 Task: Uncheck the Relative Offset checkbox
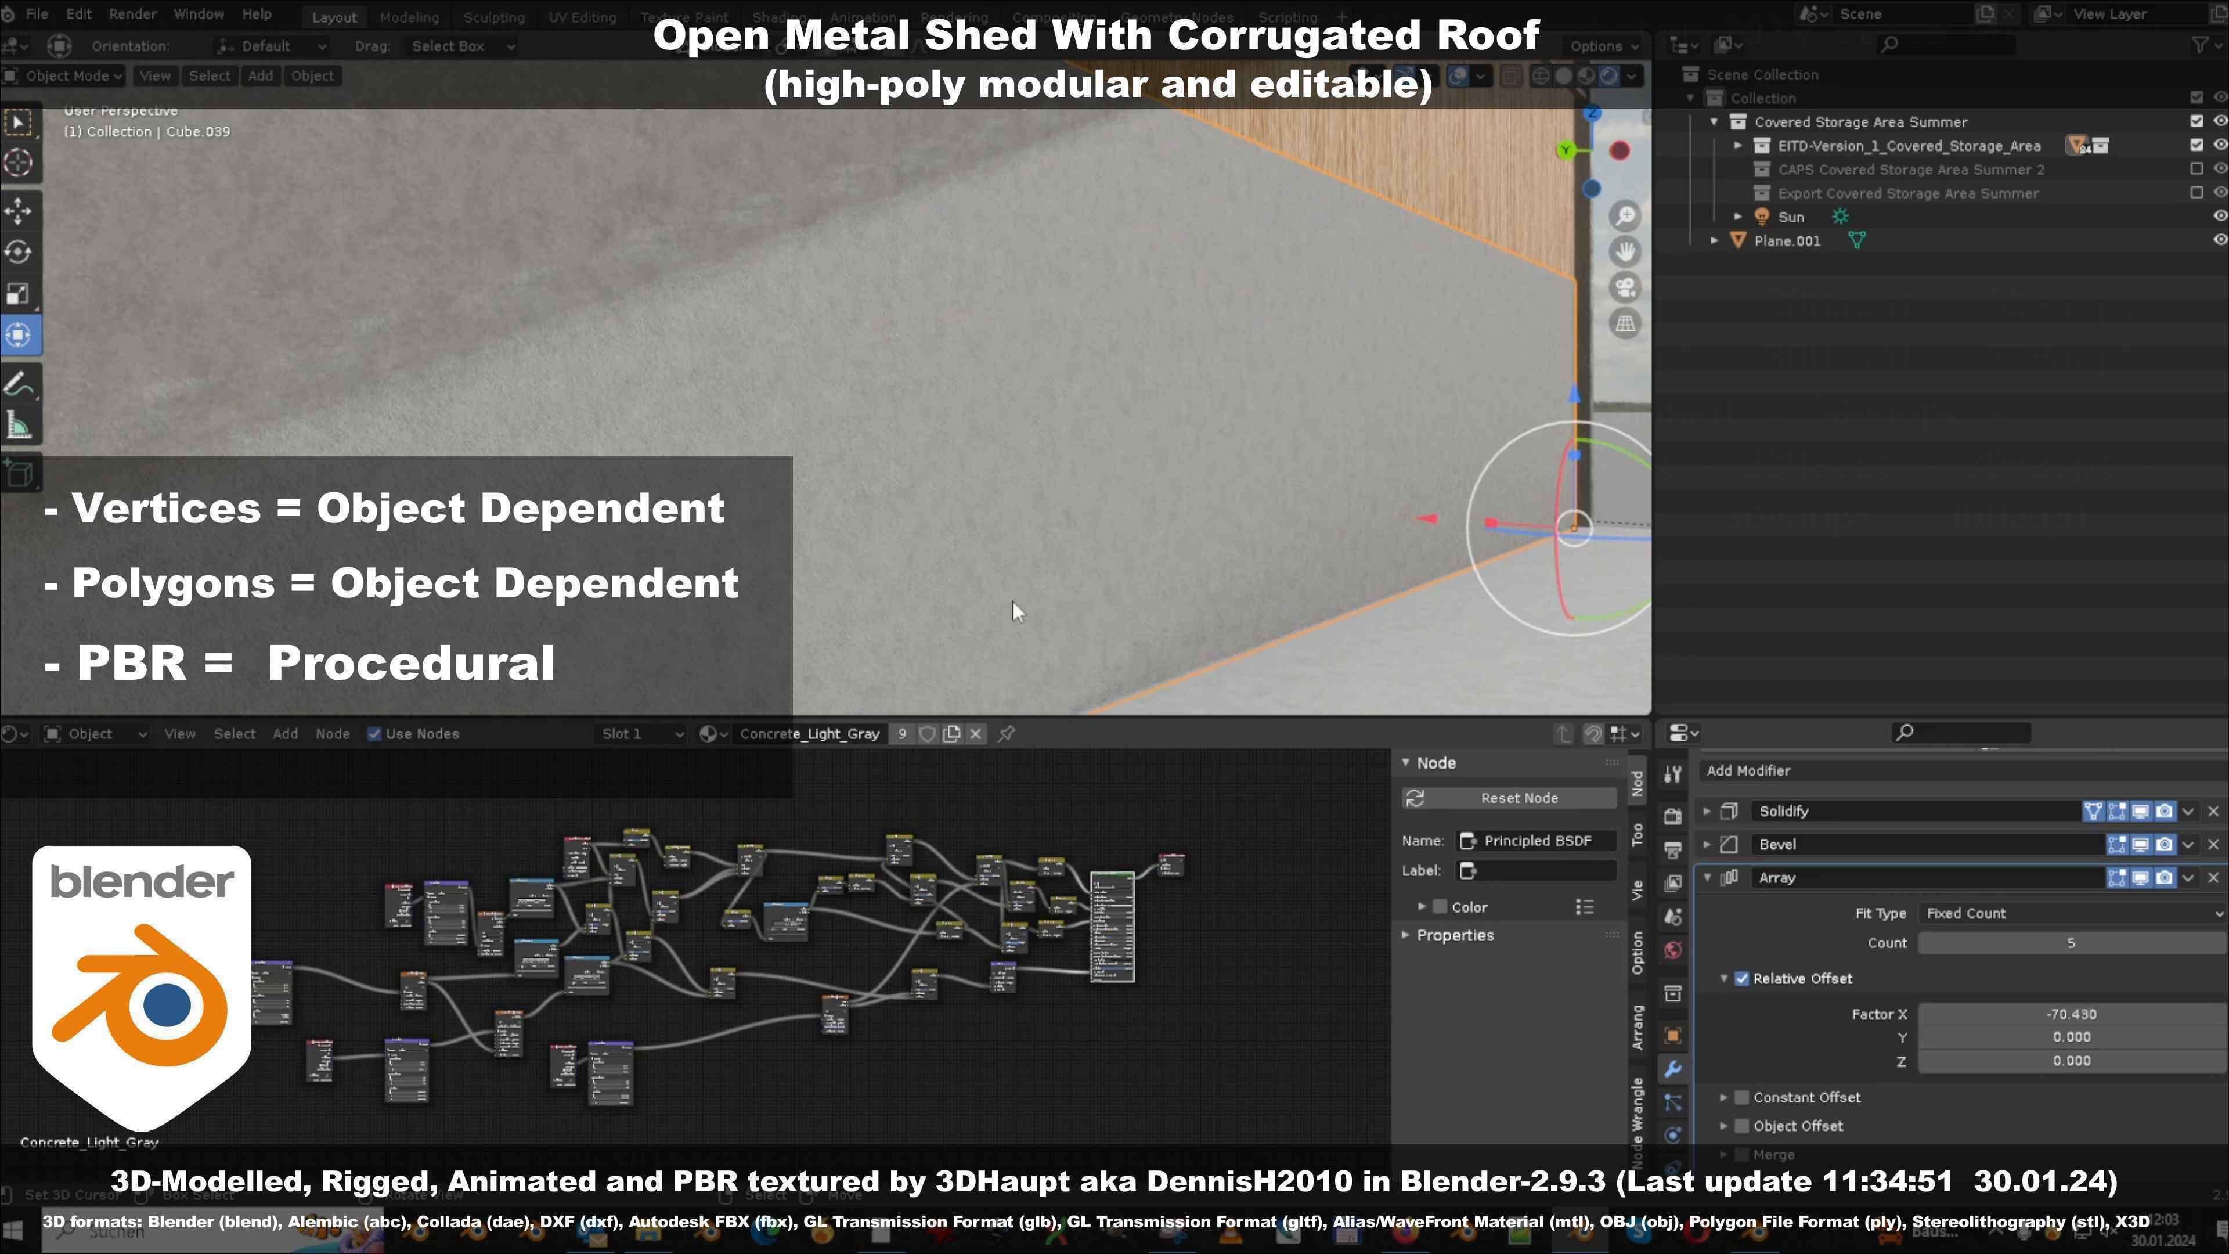[x=1742, y=979]
